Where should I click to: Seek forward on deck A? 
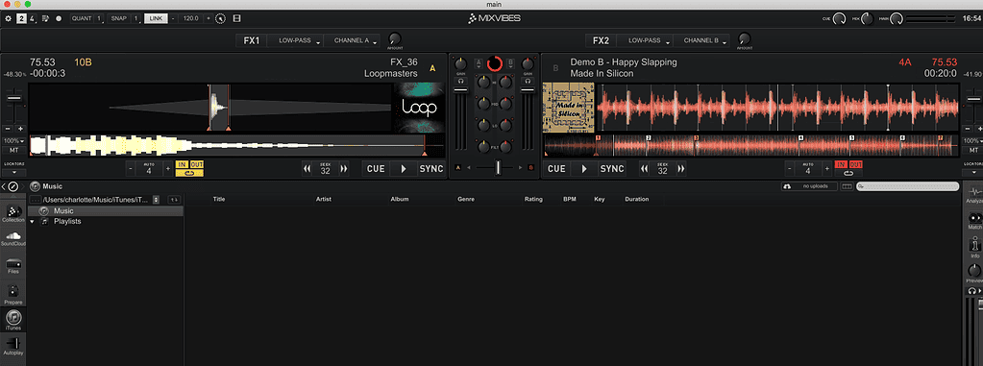(344, 168)
